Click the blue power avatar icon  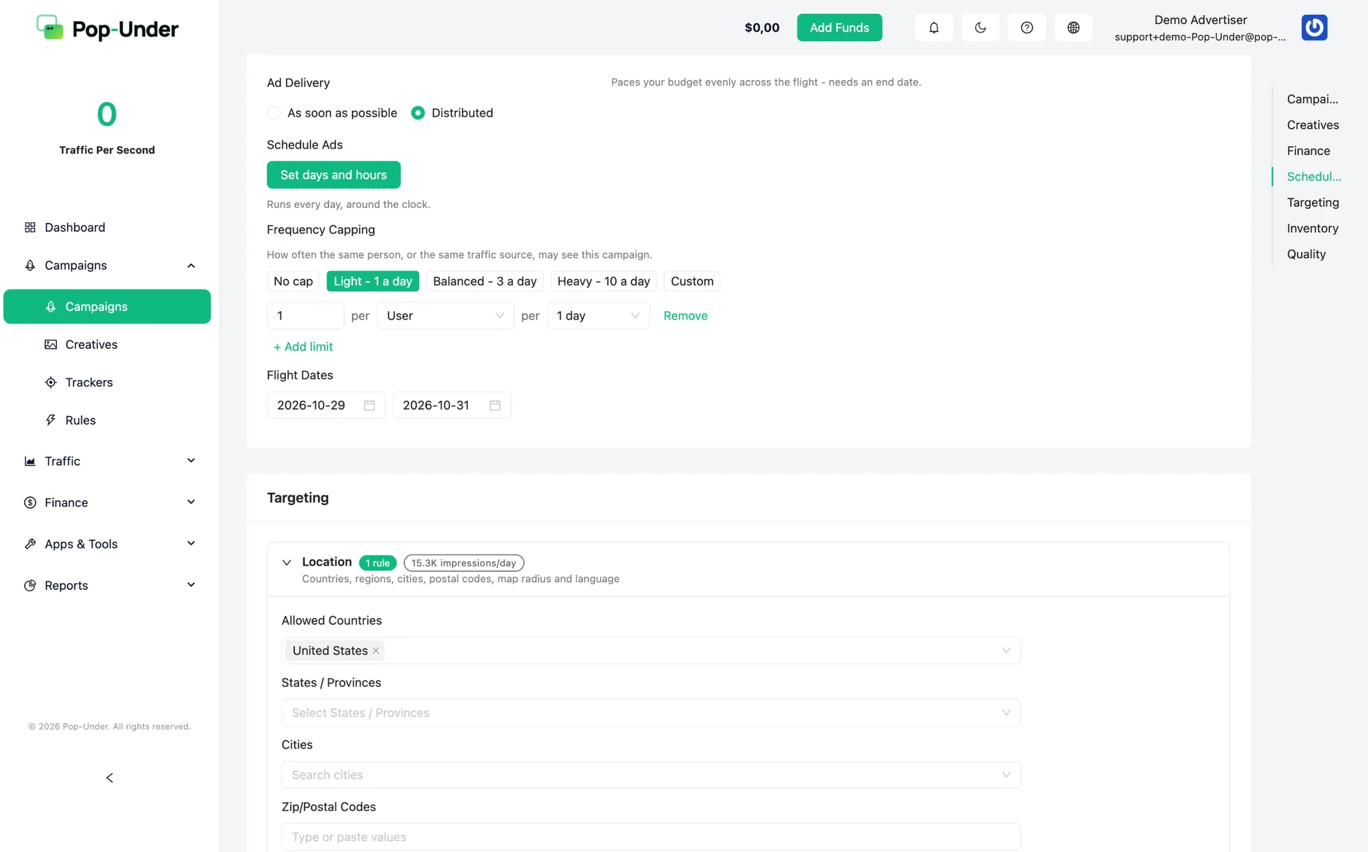[x=1314, y=27]
